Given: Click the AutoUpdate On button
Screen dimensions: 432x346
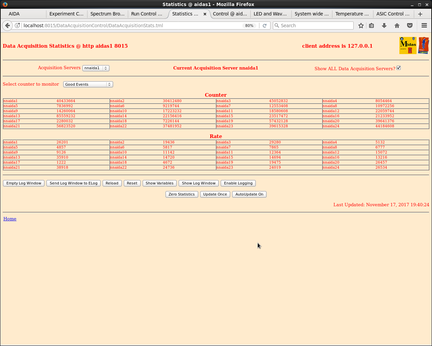Looking at the screenshot, I should (249, 194).
